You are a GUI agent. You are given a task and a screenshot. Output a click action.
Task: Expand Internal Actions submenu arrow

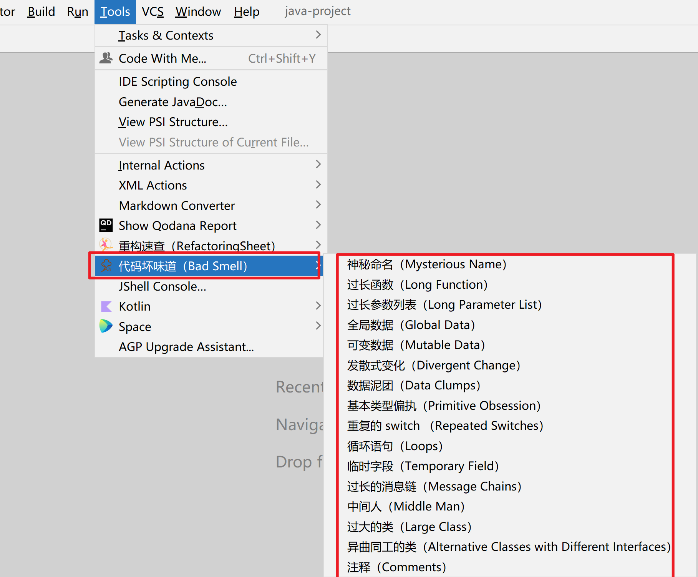pos(318,165)
